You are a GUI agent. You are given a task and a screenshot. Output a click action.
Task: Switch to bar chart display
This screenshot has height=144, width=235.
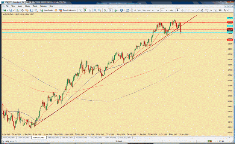[x=80, y=10]
